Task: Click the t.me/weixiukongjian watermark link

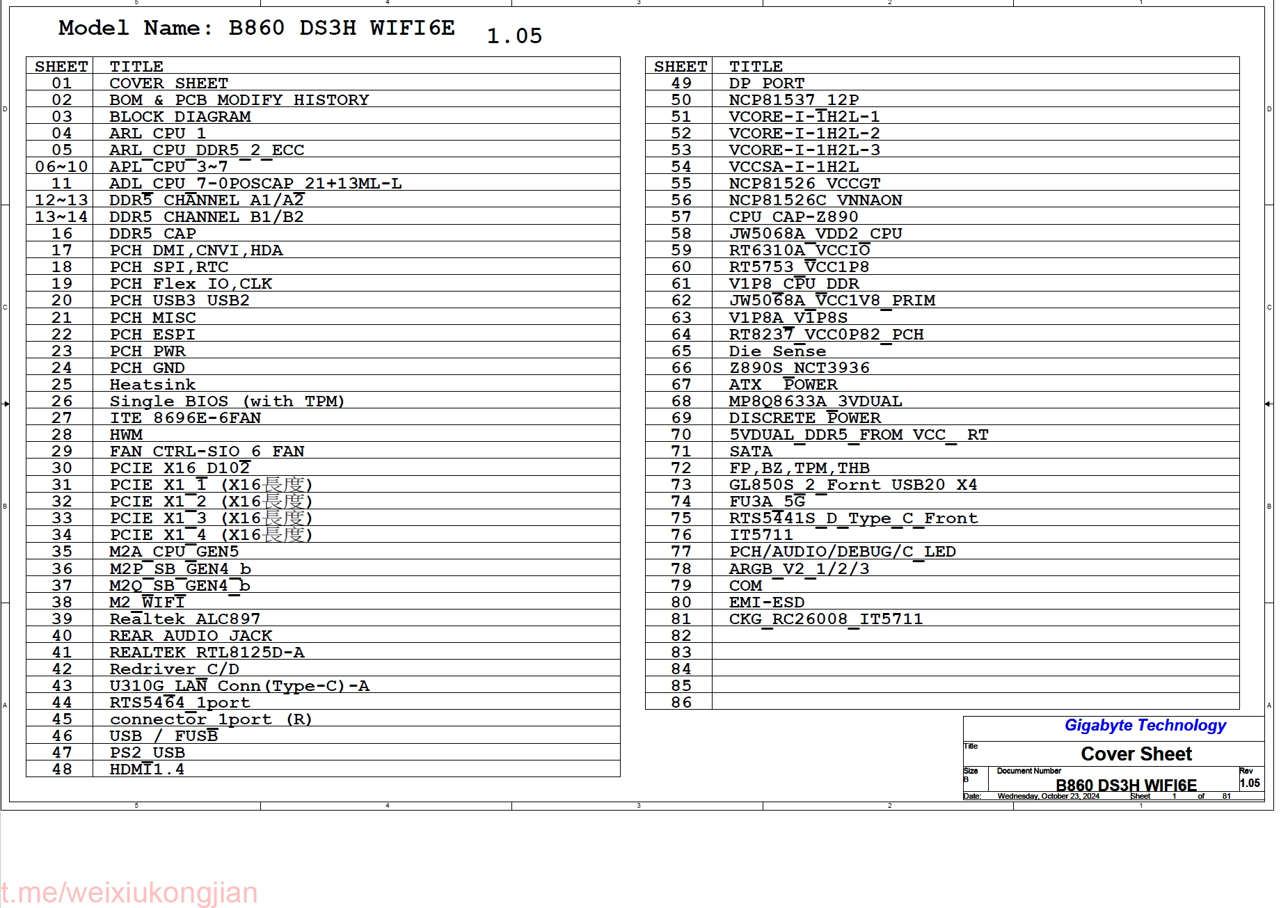Action: (x=127, y=892)
